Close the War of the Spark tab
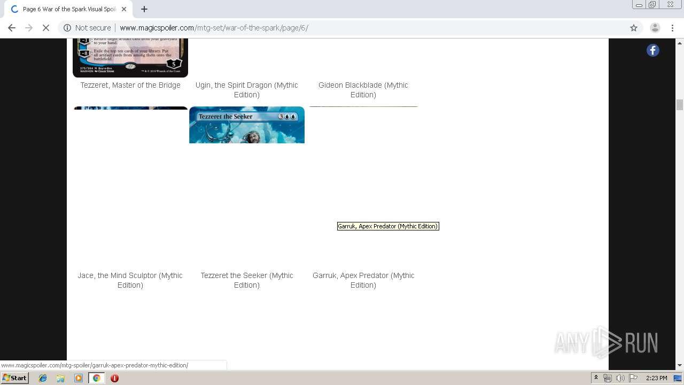This screenshot has height=385, width=684. pos(123,9)
